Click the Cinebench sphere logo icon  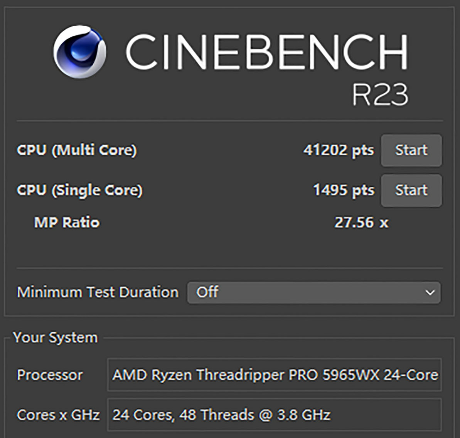(x=80, y=52)
